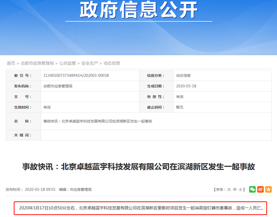Viewport: 277px width, 217px height.
Task: Select 名称 cell accident title text
Action: (x=98, y=121)
